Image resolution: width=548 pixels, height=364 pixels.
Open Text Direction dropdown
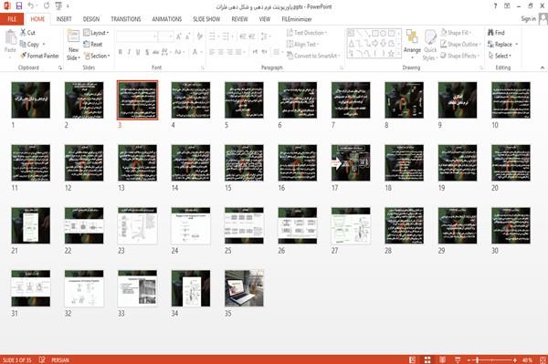[x=307, y=33]
